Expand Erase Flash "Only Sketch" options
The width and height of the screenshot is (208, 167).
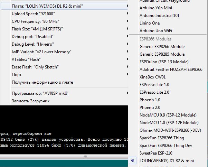coord(65,67)
